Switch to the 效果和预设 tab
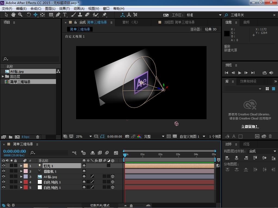Image resolution: width=278 pixels, height=208 pixels. pyautogui.click(x=248, y=81)
